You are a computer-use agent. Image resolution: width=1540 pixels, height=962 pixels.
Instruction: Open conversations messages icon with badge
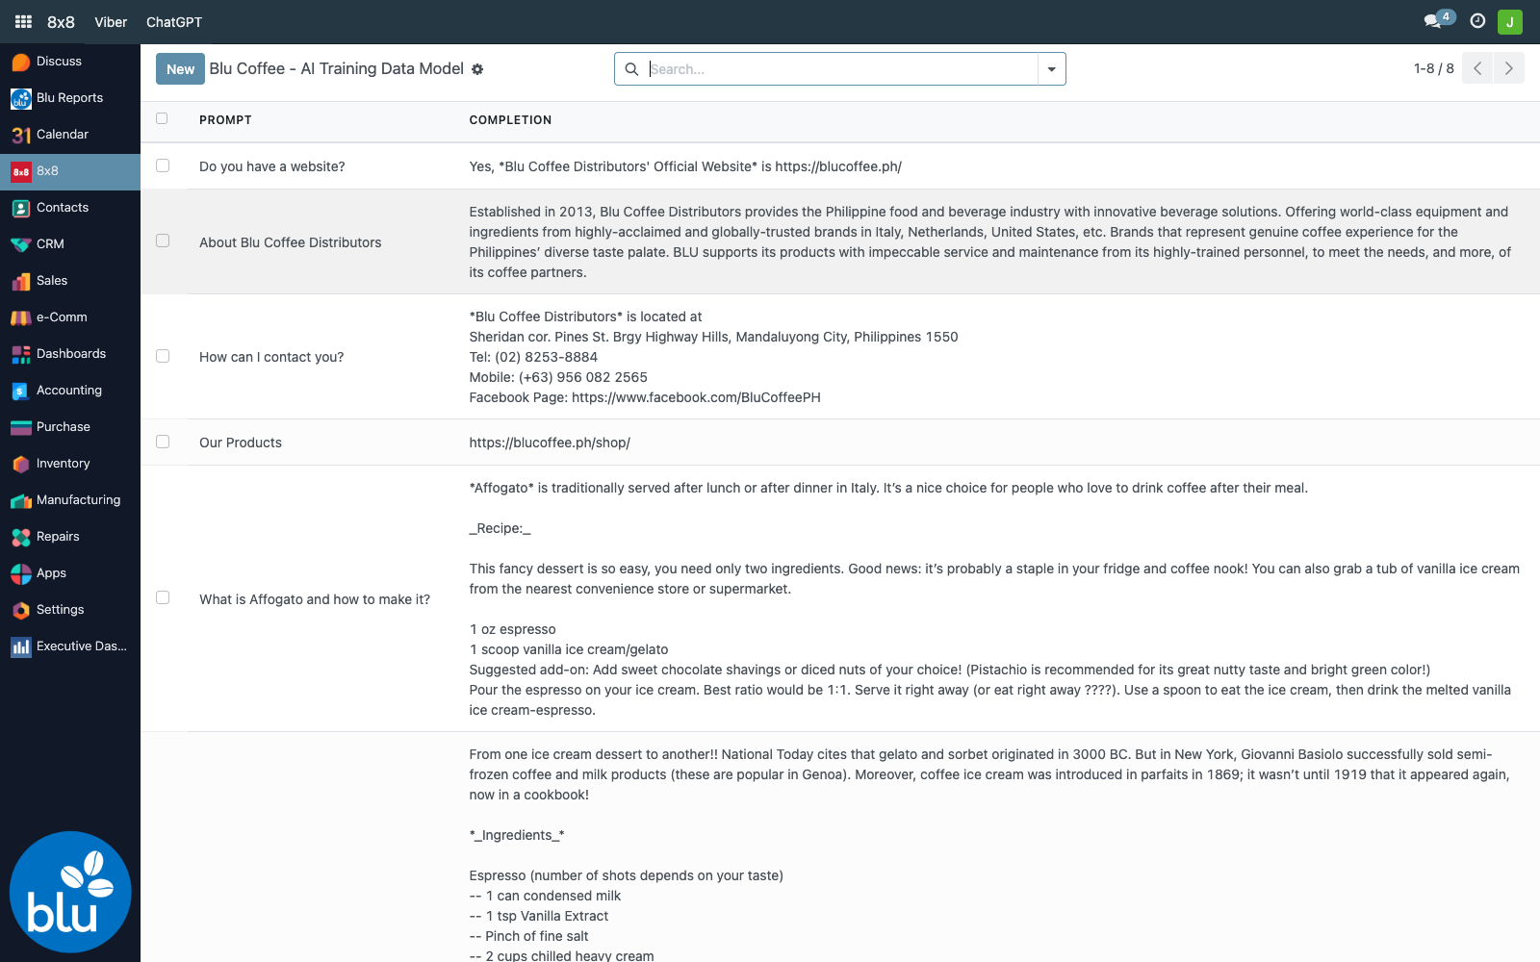point(1438,20)
